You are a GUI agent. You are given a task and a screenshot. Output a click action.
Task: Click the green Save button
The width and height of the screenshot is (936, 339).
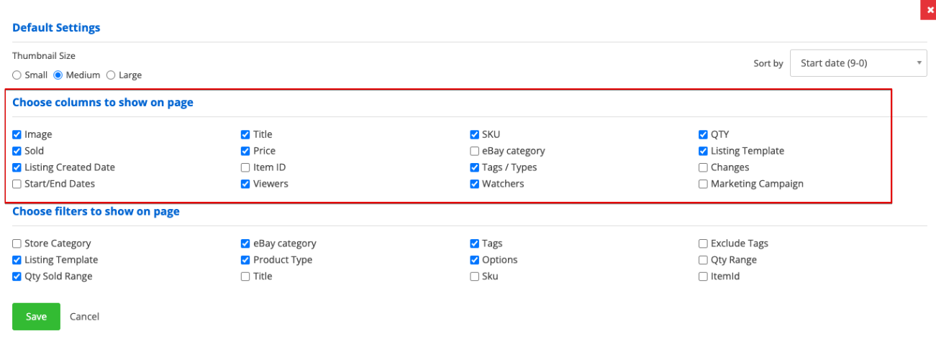pyautogui.click(x=36, y=317)
